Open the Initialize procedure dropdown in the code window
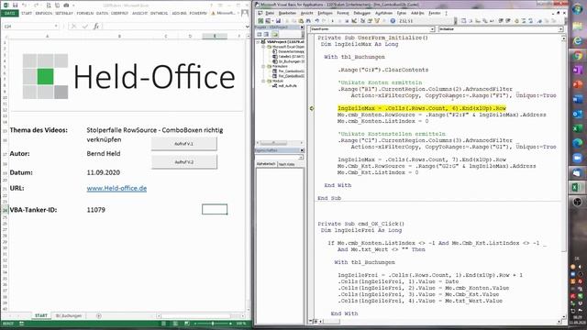The image size is (587, 330). pyautogui.click(x=560, y=29)
